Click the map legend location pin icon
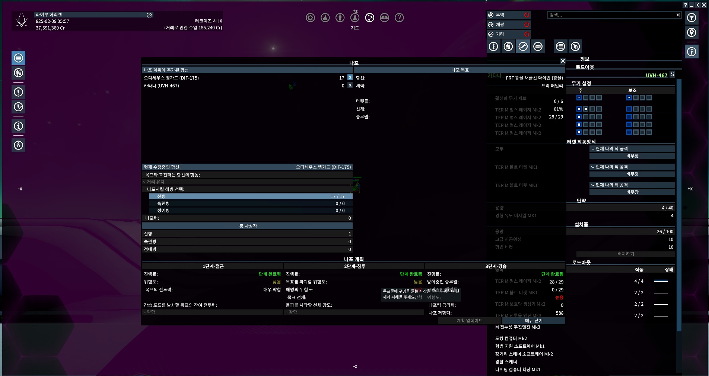Screen dimensions: 709x376 click(691, 33)
